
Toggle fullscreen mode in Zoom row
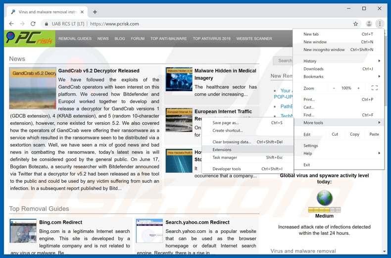coord(374,88)
